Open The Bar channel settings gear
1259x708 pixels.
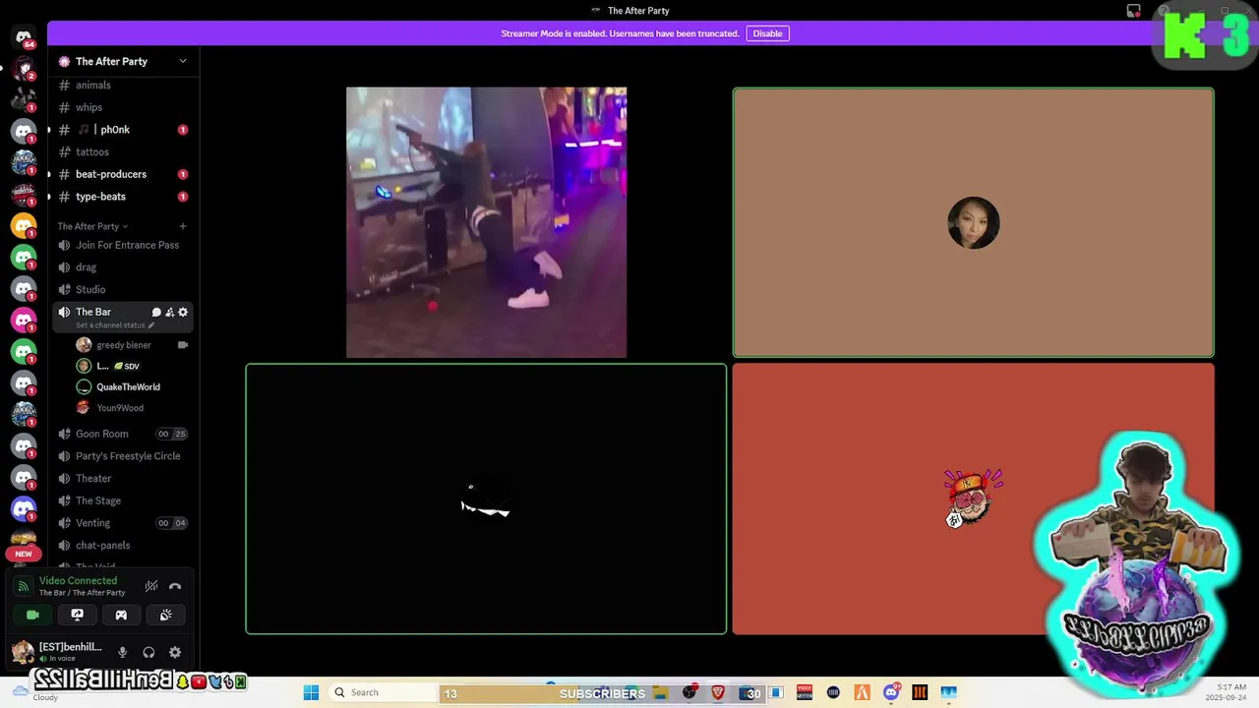(x=183, y=312)
